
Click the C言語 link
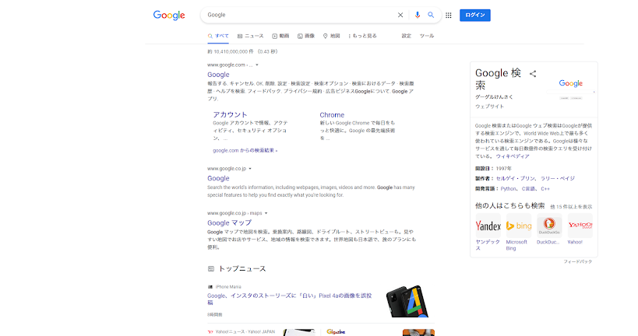(x=528, y=189)
